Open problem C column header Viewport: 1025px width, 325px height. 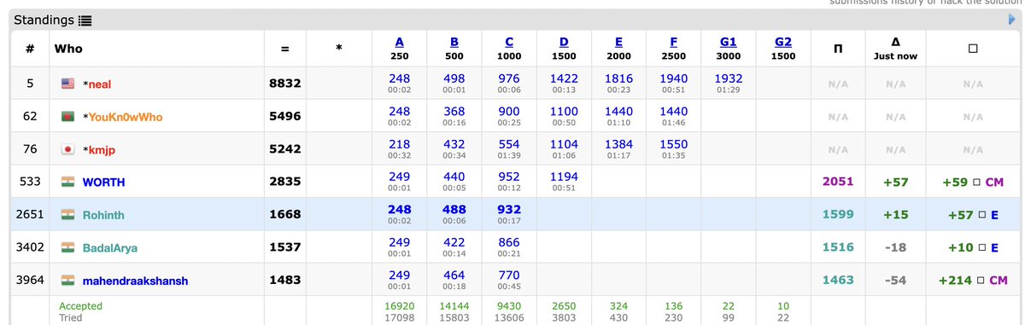pos(509,42)
